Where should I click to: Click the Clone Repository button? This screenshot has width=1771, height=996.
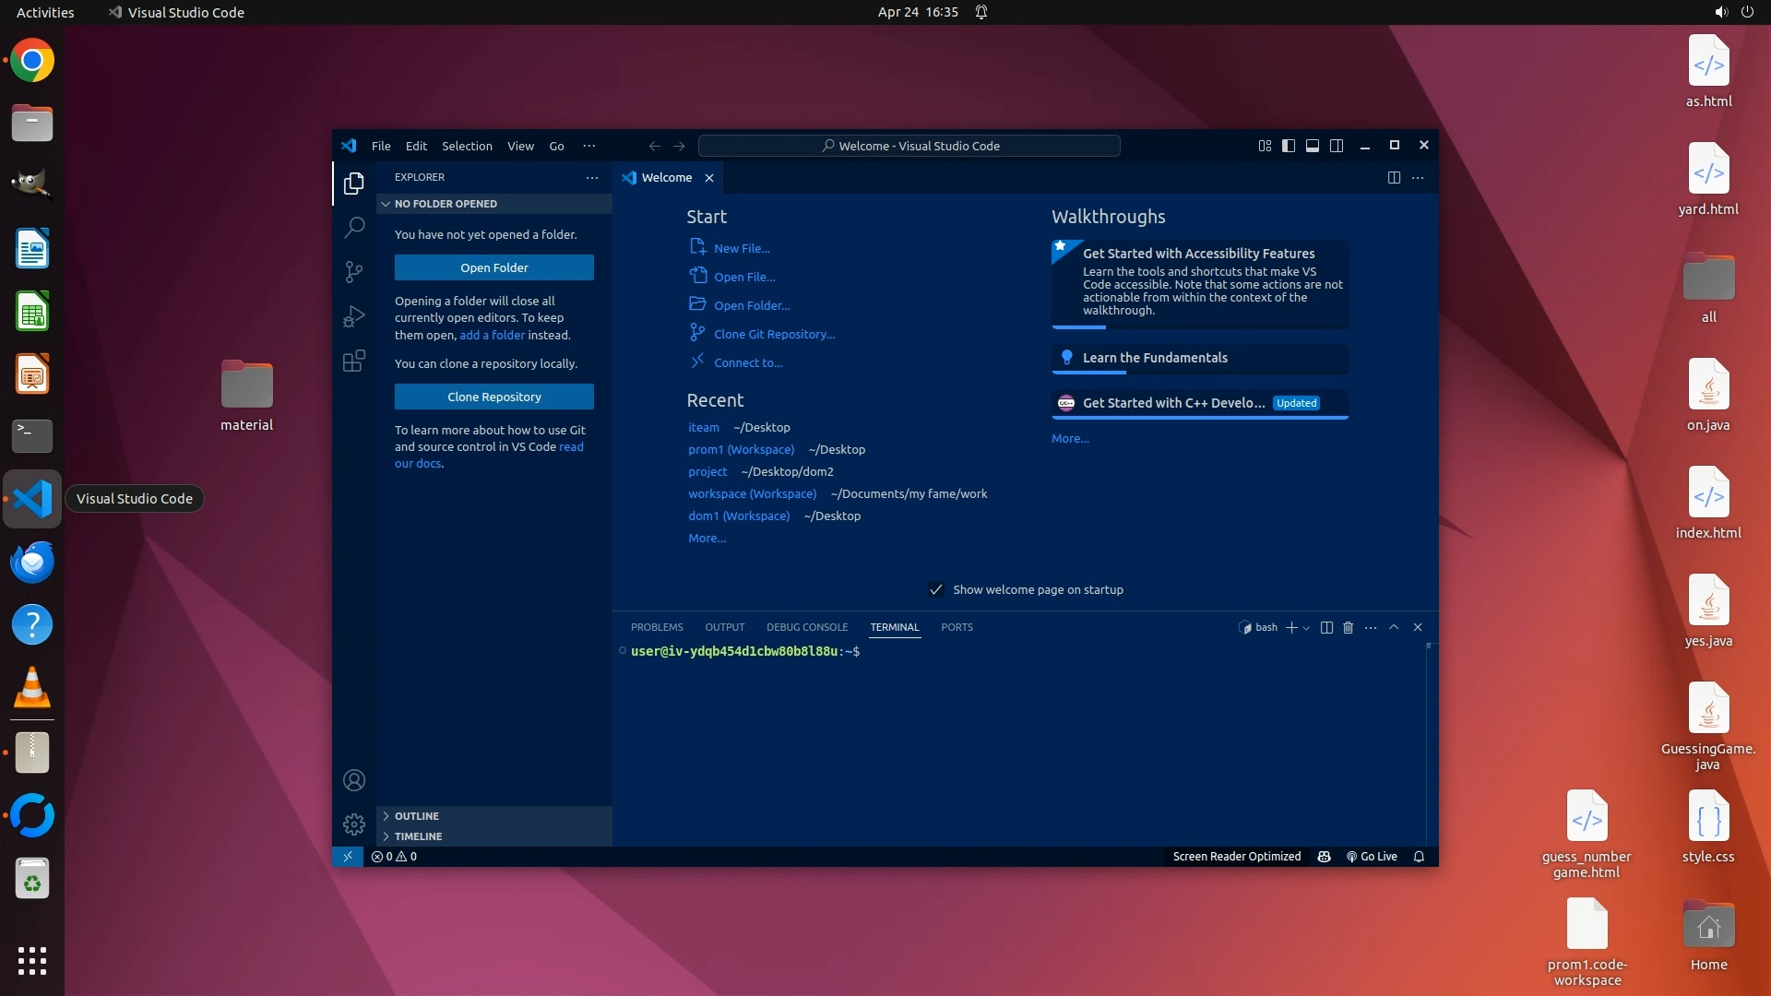click(x=494, y=397)
